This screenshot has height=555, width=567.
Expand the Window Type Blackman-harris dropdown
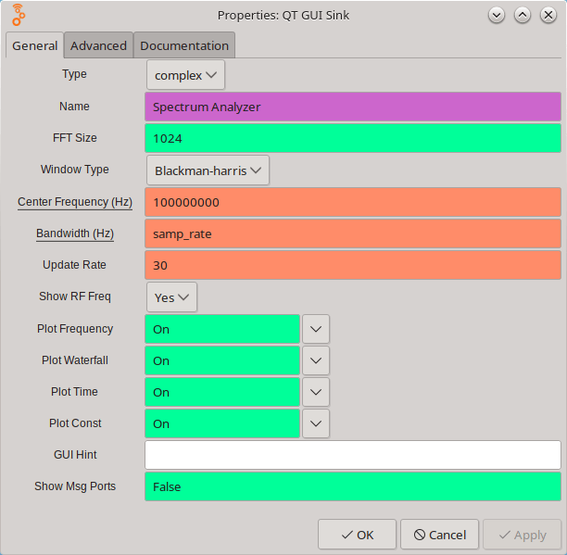click(208, 170)
